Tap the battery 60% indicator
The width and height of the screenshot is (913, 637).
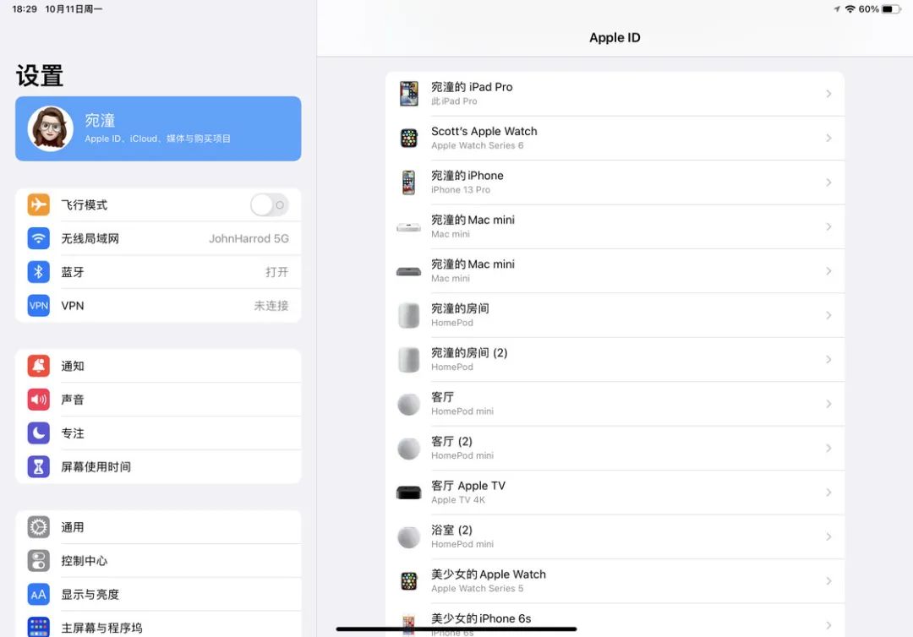point(879,9)
